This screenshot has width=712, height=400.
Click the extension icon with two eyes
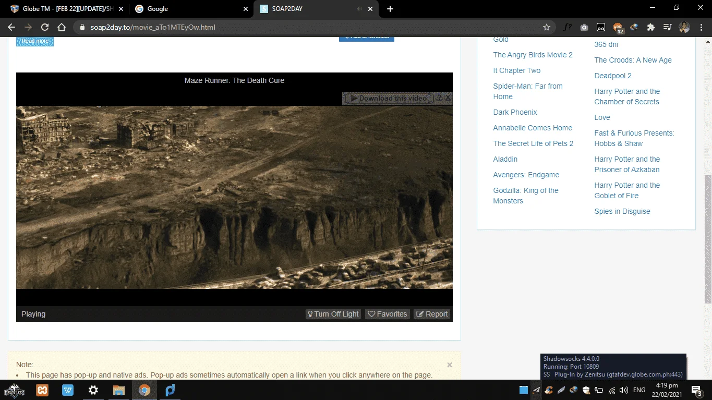coord(601,27)
